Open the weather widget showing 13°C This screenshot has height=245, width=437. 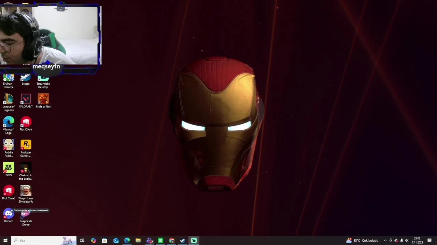(x=362, y=241)
